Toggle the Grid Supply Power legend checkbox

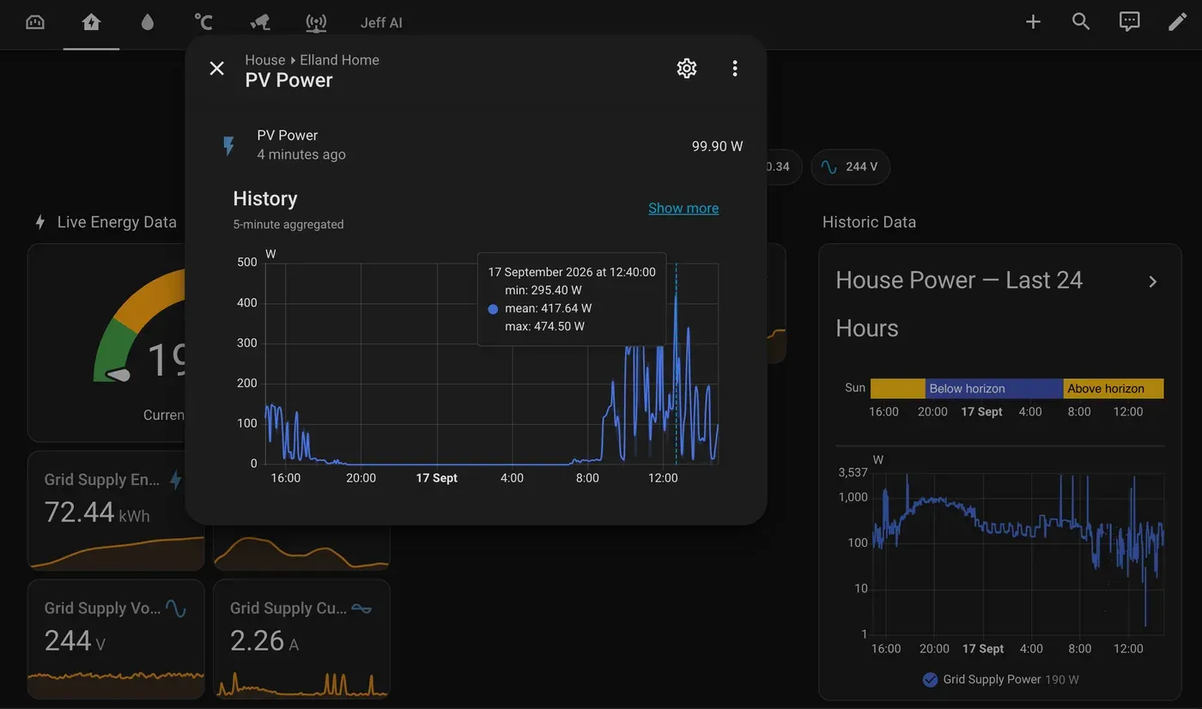pyautogui.click(x=930, y=680)
